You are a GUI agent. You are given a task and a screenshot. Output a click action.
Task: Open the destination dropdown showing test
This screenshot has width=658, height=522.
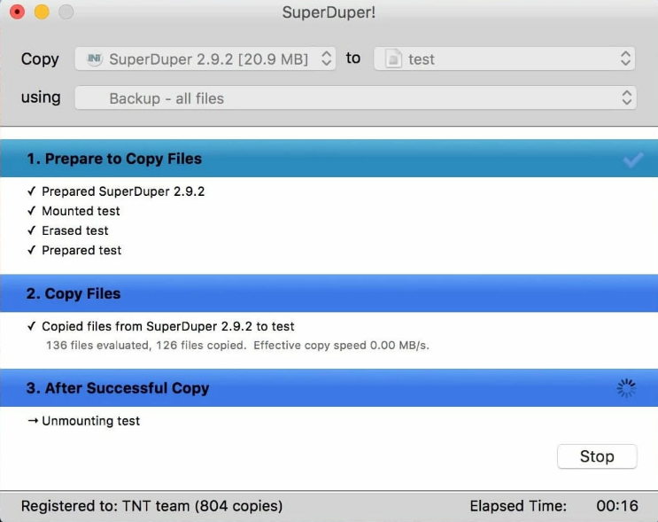[x=504, y=58]
